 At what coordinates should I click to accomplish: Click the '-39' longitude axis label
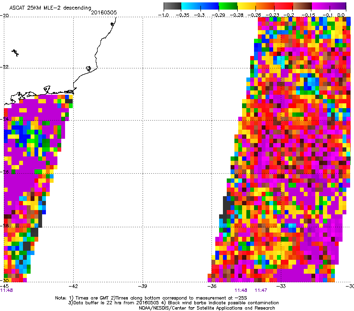point(143,286)
